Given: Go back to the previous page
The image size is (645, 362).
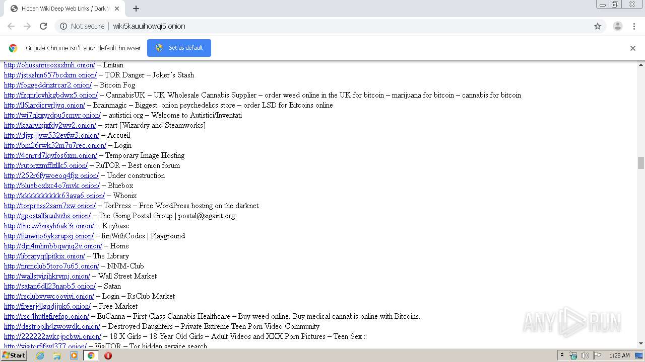Looking at the screenshot, I should [x=11, y=26].
